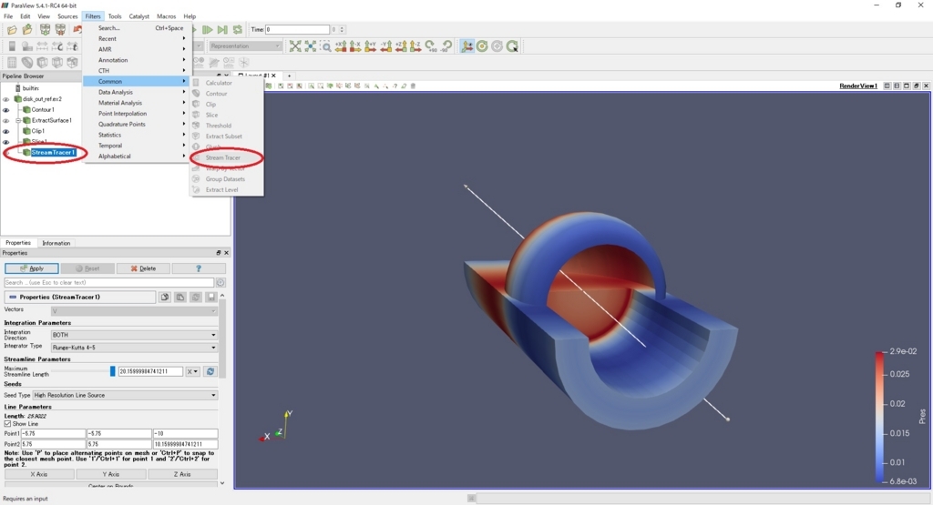The height and width of the screenshot is (505, 933).
Task: Click the Maximum Streamline Length slider handle
Action: pos(112,371)
